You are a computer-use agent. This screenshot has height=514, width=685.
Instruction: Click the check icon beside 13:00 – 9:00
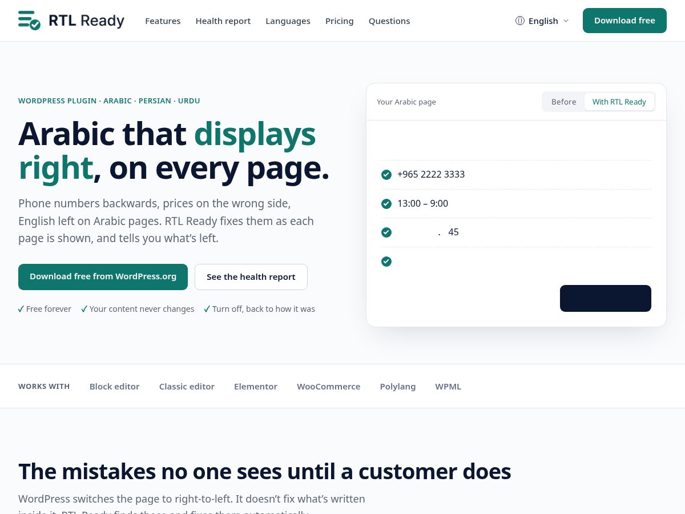tap(386, 204)
